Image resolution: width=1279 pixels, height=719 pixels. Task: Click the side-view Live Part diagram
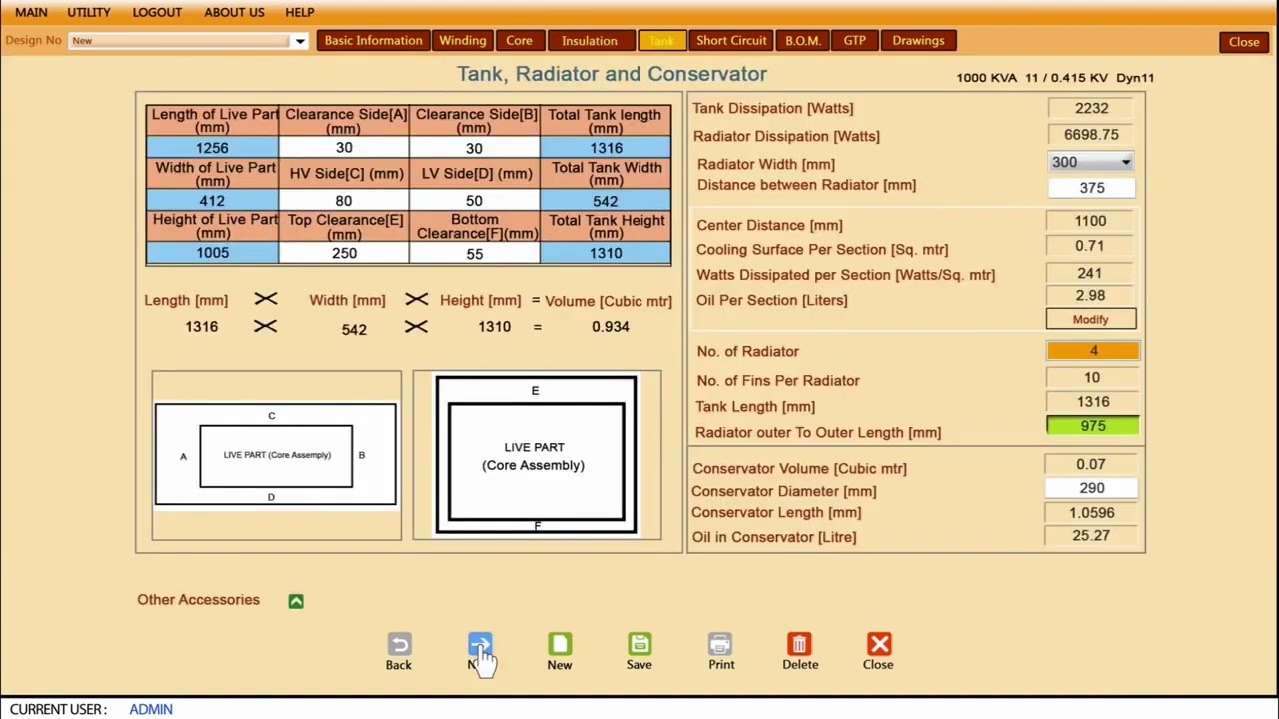(x=537, y=455)
